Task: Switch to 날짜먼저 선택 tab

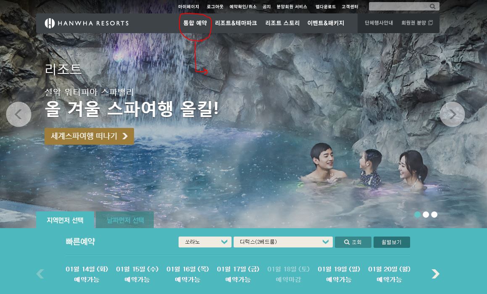Action: click(125, 220)
